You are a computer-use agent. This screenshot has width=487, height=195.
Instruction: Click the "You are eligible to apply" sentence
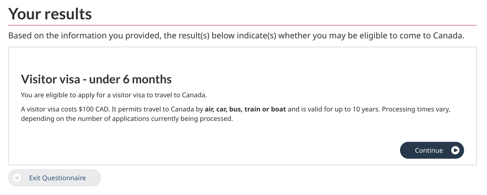(x=114, y=95)
